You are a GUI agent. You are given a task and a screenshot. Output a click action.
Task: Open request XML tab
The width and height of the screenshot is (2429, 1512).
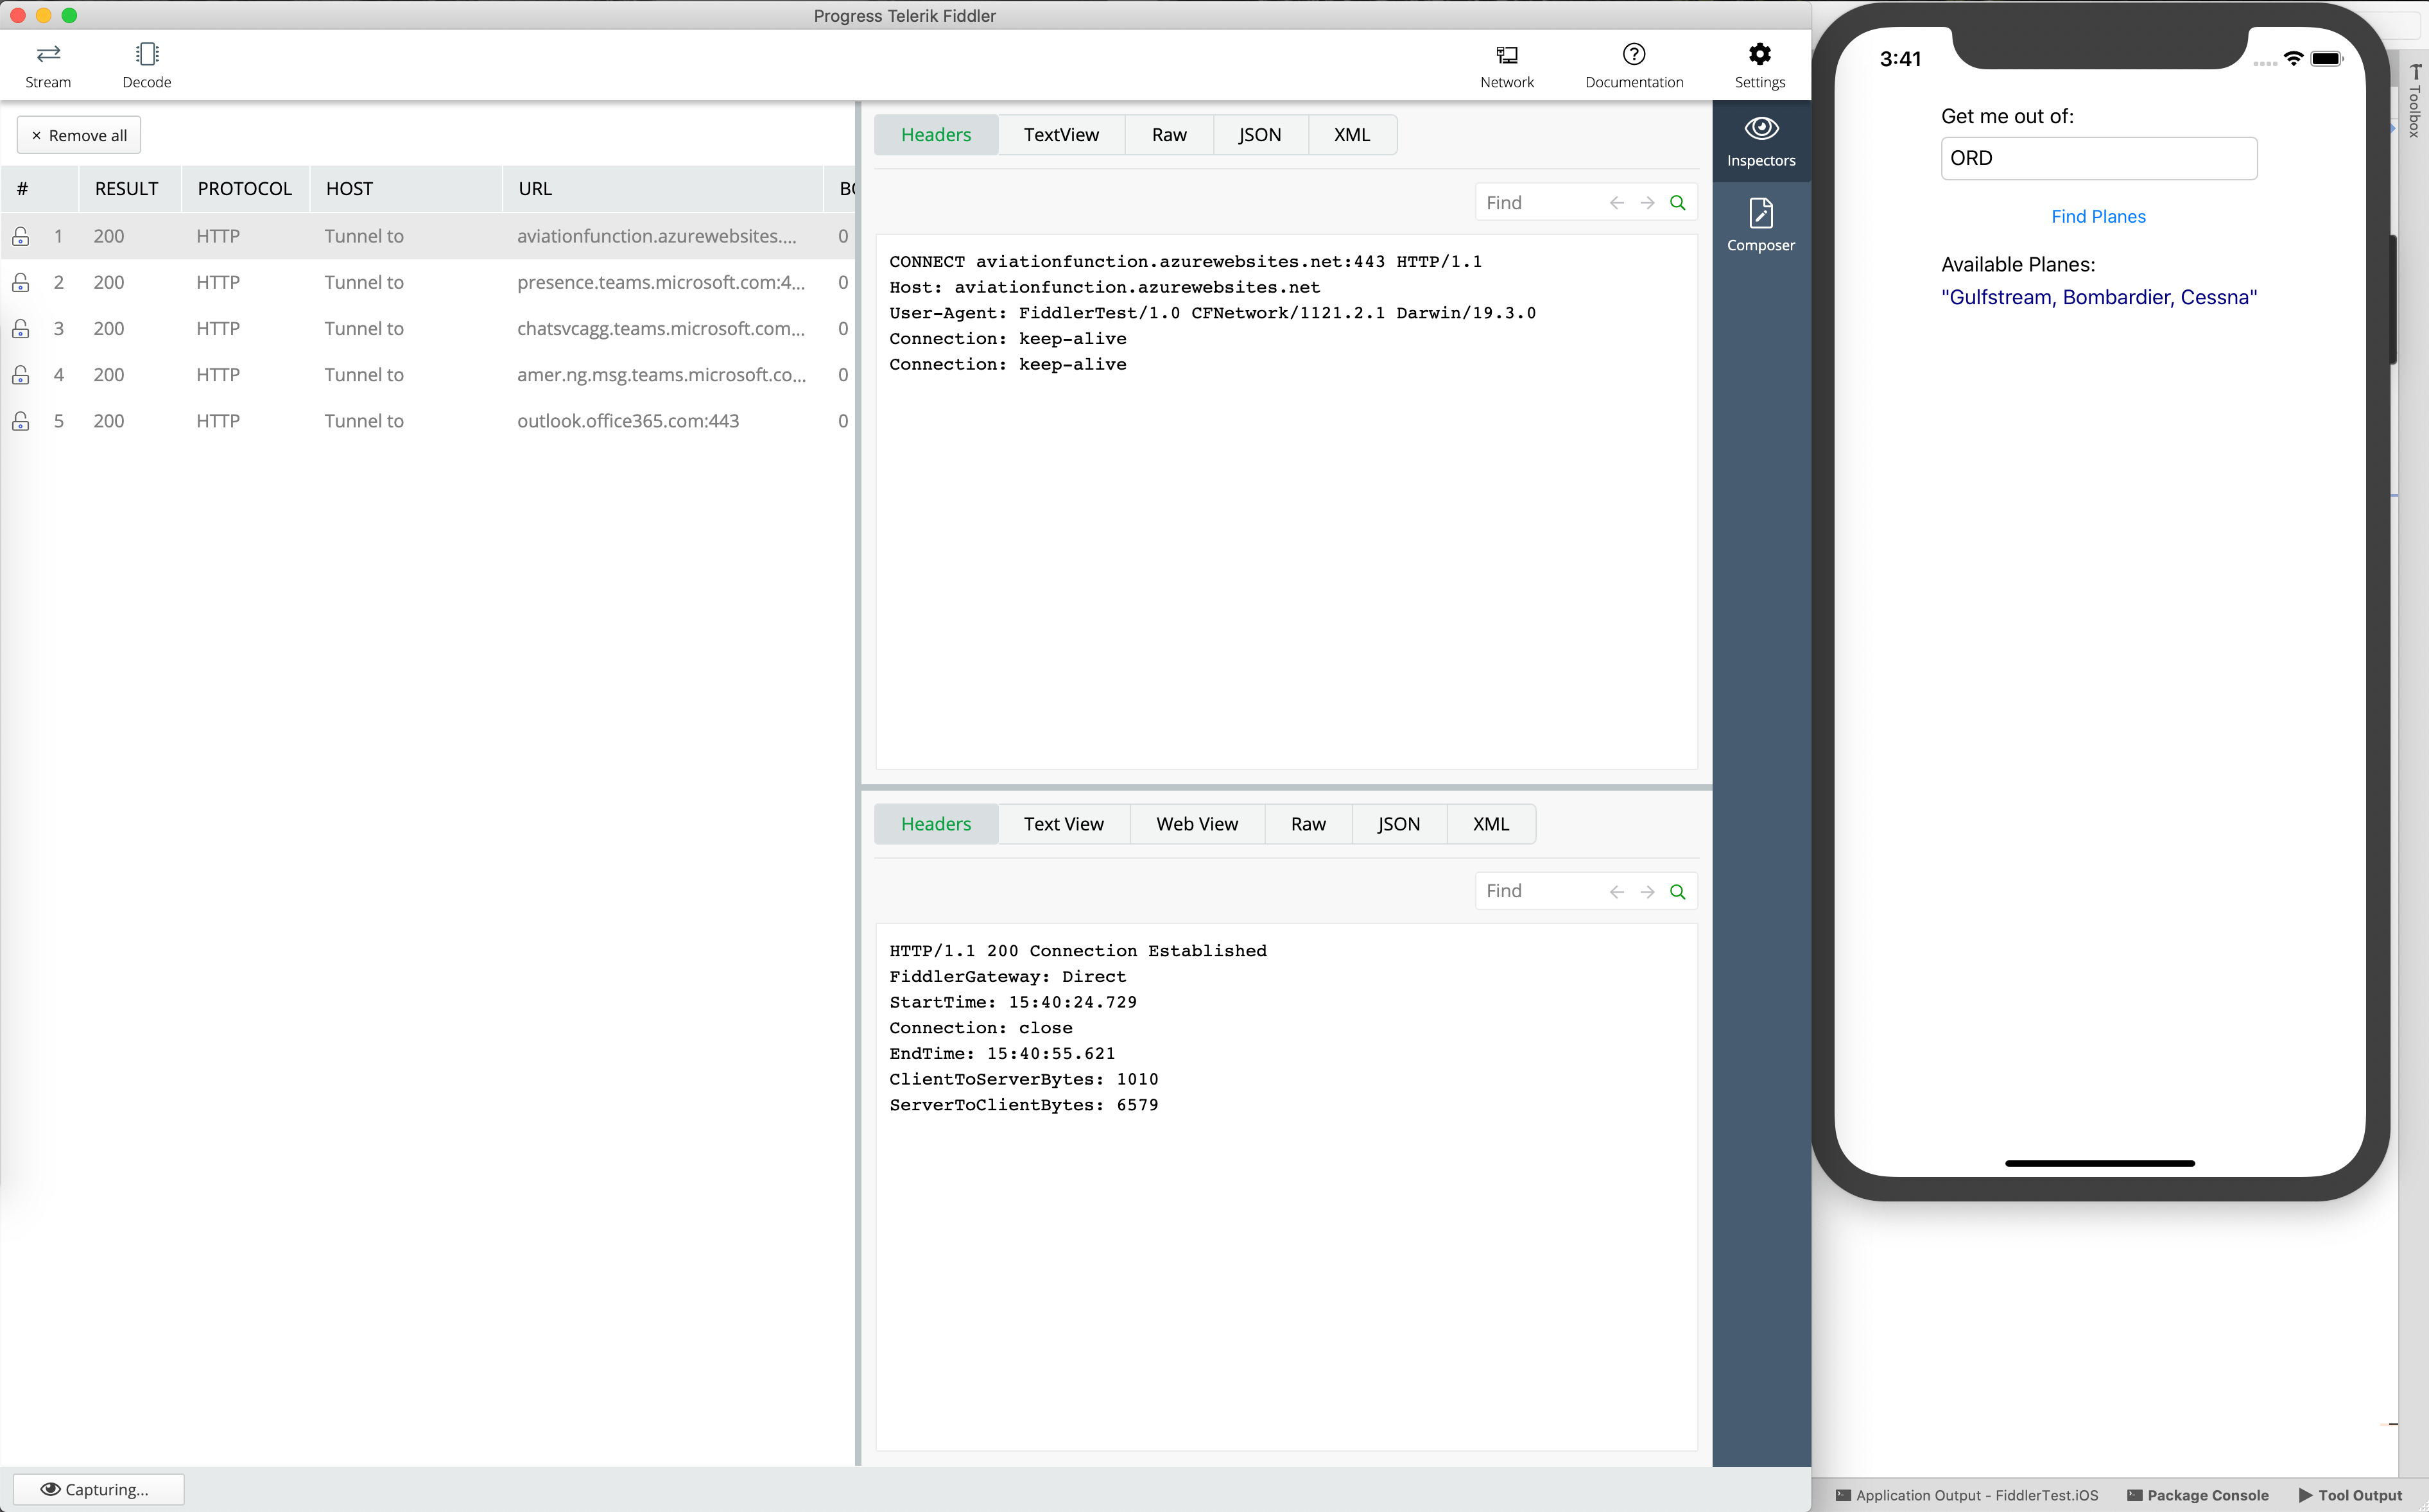coord(1352,135)
